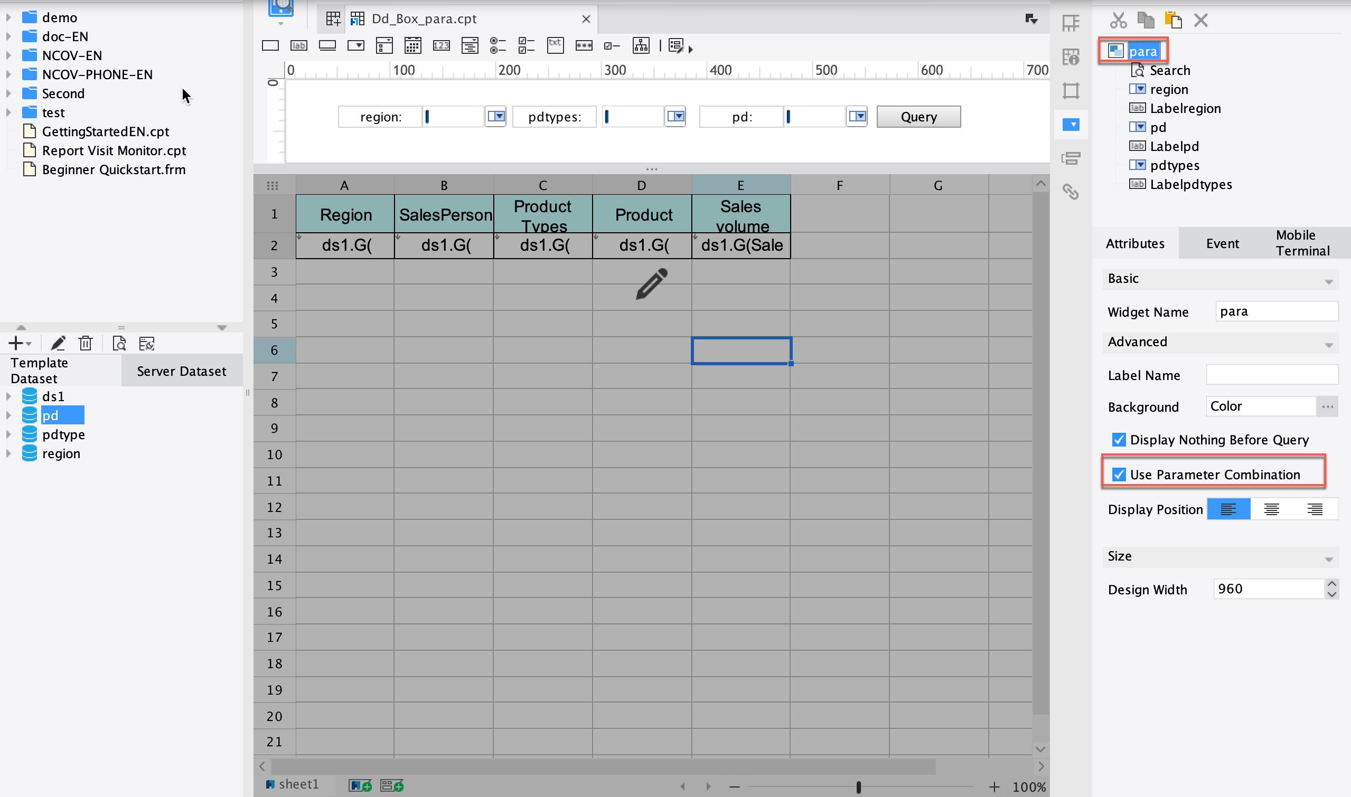The width and height of the screenshot is (1351, 797).
Task: Increase Design Width with up stepper
Action: coord(1331,584)
